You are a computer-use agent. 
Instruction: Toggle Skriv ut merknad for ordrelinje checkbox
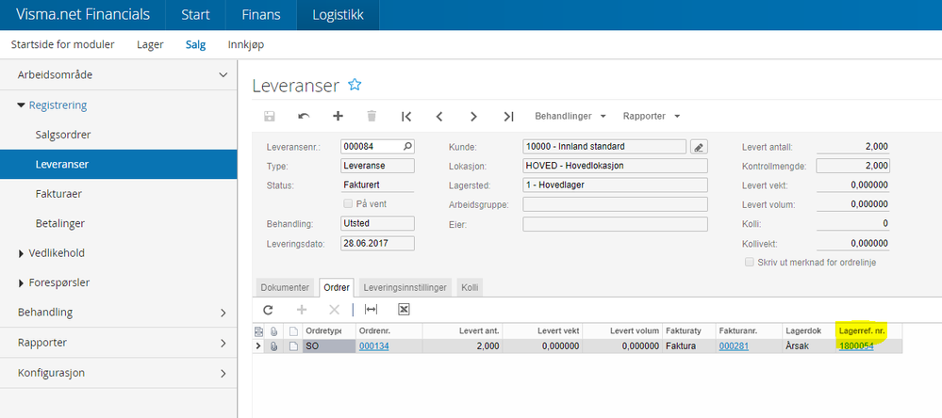[x=749, y=262]
